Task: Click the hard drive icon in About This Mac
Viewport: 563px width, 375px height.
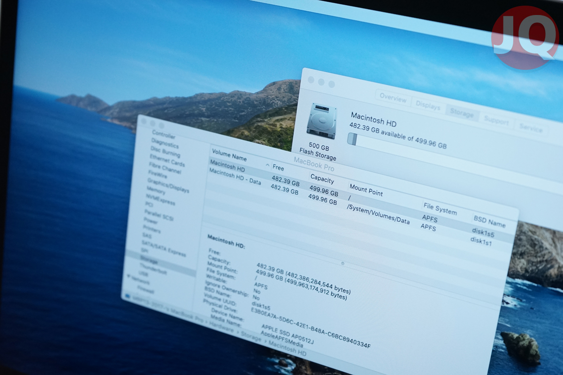Action: click(x=321, y=120)
